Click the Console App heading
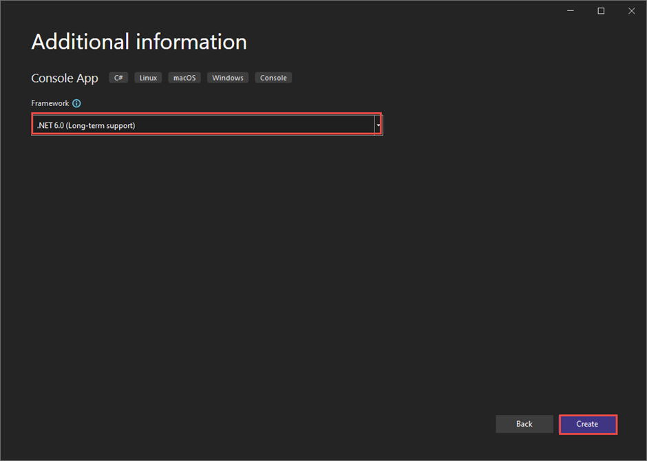Viewport: 647px width, 461px height. click(64, 78)
